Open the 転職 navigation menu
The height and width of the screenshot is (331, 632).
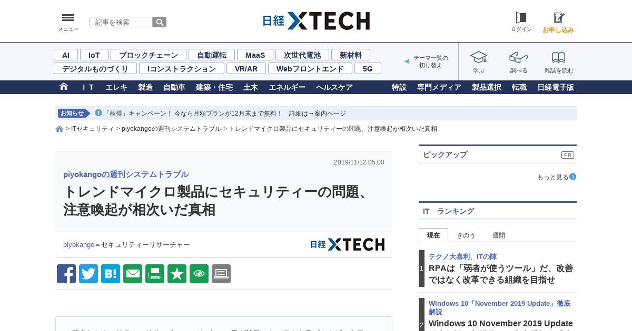[519, 87]
